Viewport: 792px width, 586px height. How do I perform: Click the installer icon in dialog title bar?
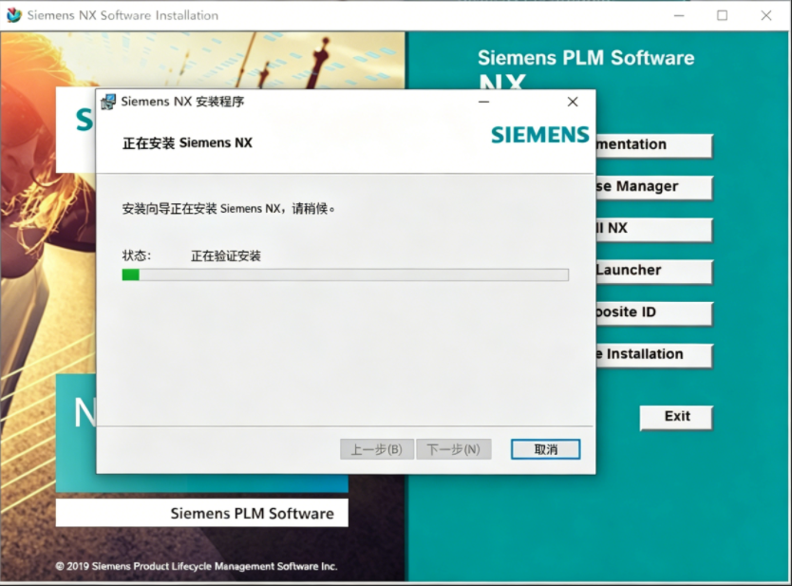click(x=108, y=102)
